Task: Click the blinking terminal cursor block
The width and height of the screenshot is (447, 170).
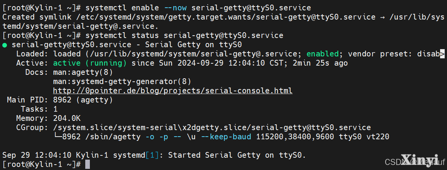Action: pos(88,164)
